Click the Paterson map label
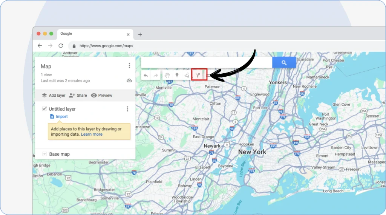The image size is (386, 215). click(x=213, y=87)
